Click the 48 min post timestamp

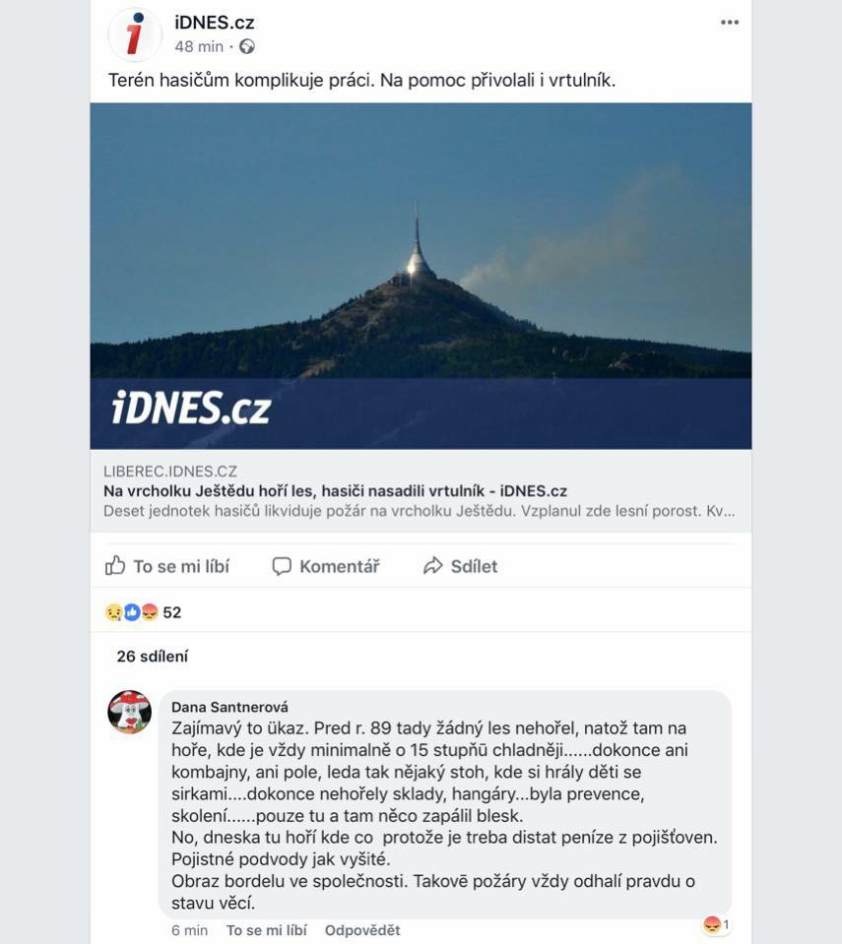click(x=199, y=46)
